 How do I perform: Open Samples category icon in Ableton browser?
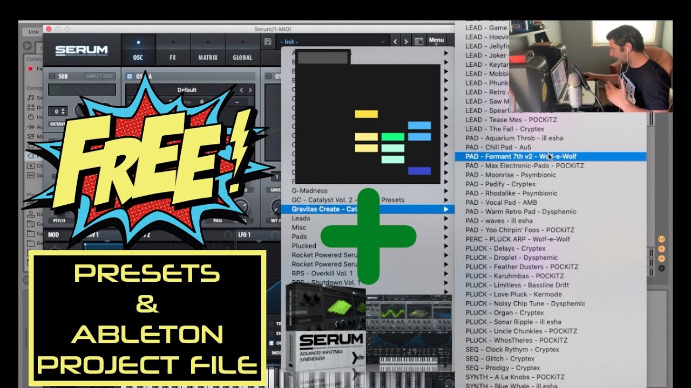point(30,176)
